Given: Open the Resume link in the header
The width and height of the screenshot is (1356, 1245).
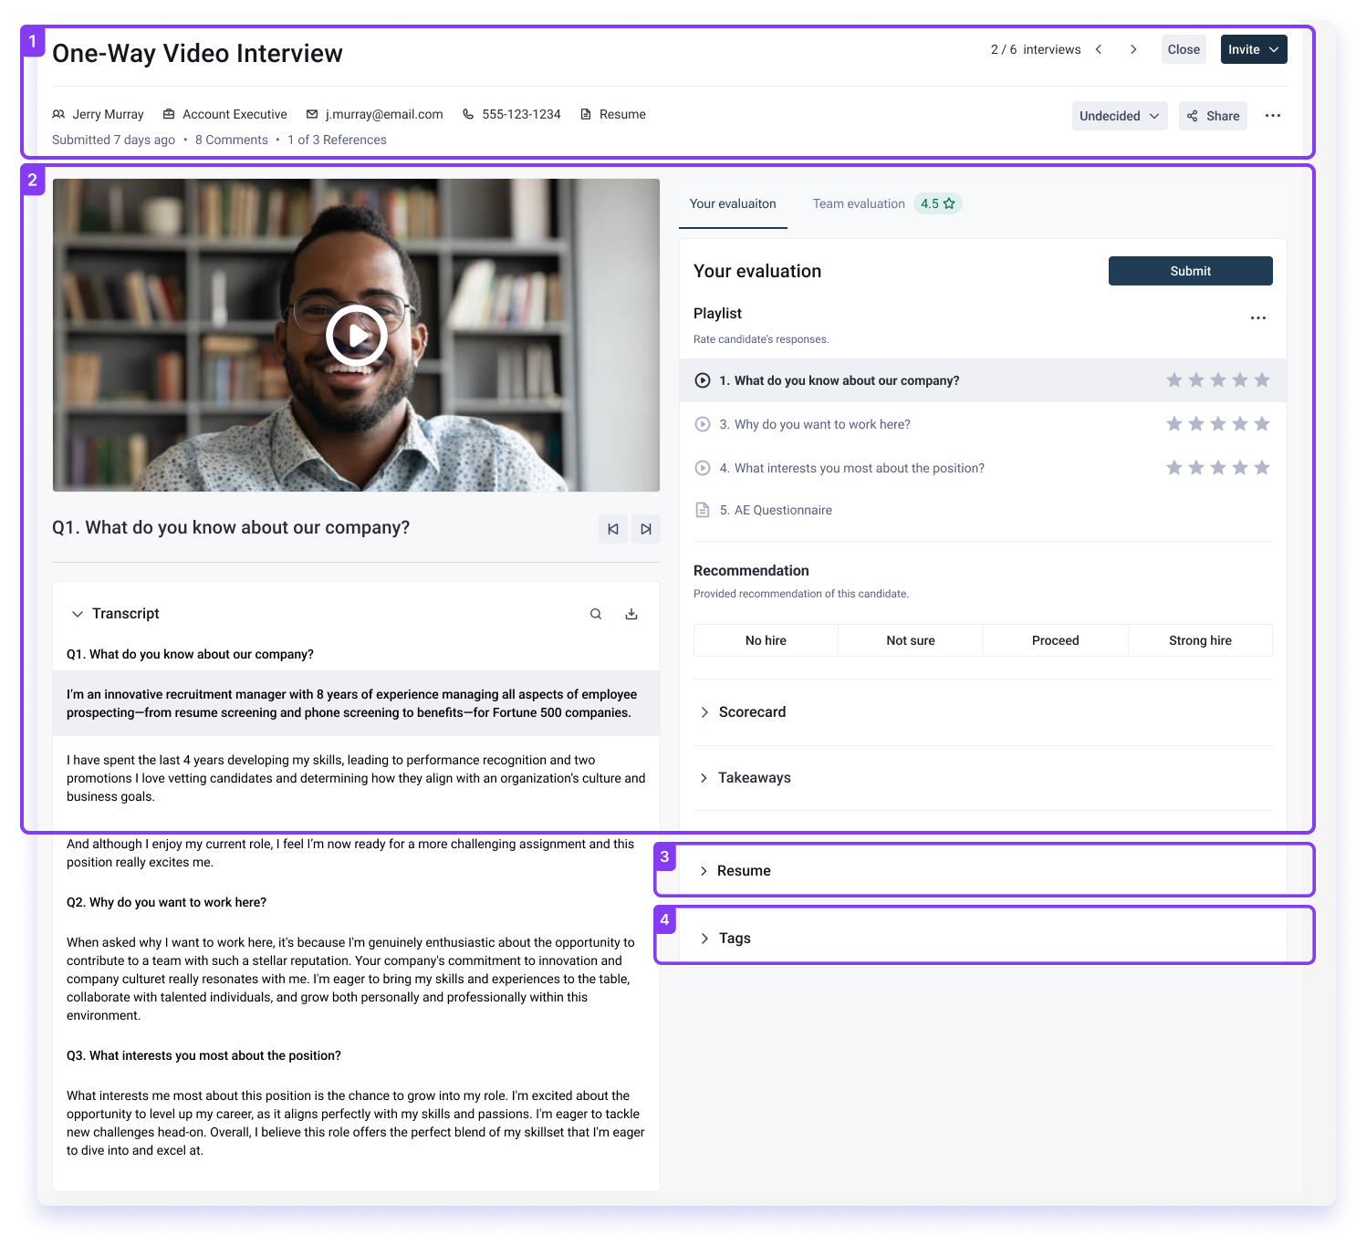Looking at the screenshot, I should tap(613, 114).
